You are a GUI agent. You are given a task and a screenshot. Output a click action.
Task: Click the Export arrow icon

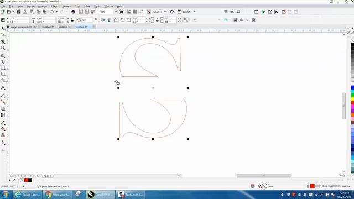87,12
